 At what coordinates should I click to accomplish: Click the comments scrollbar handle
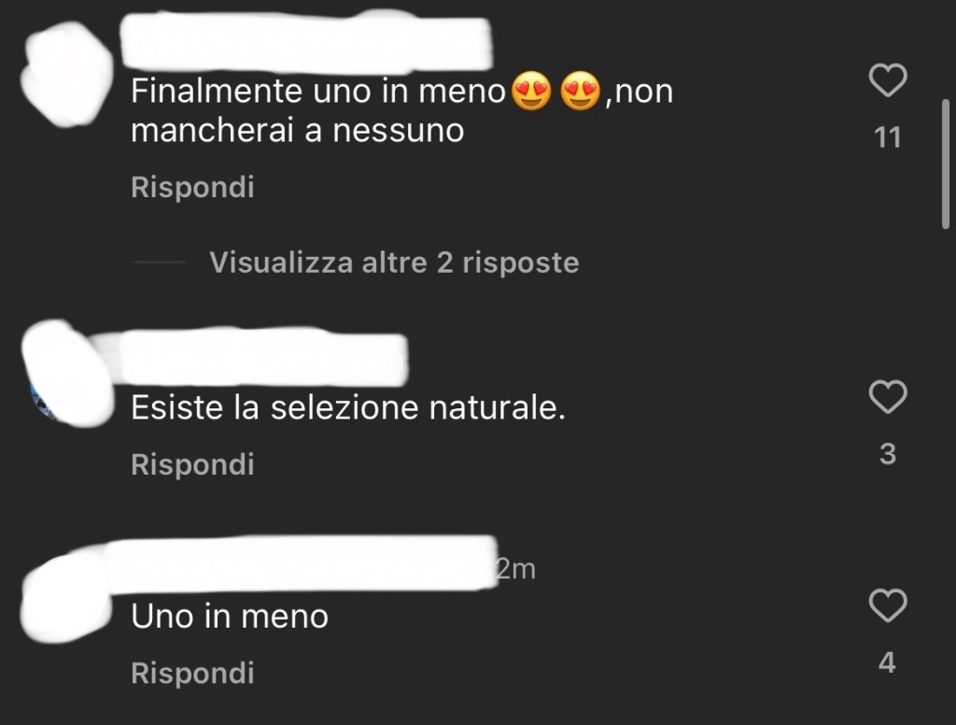946,163
